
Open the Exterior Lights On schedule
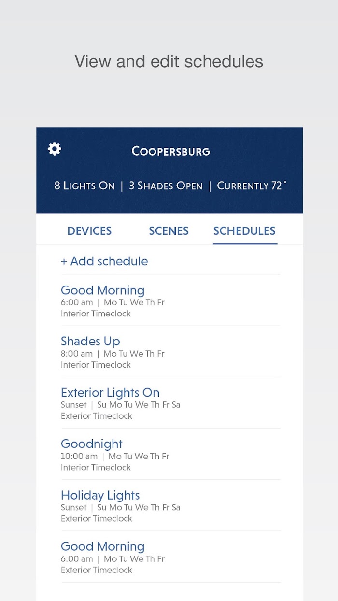pos(170,403)
